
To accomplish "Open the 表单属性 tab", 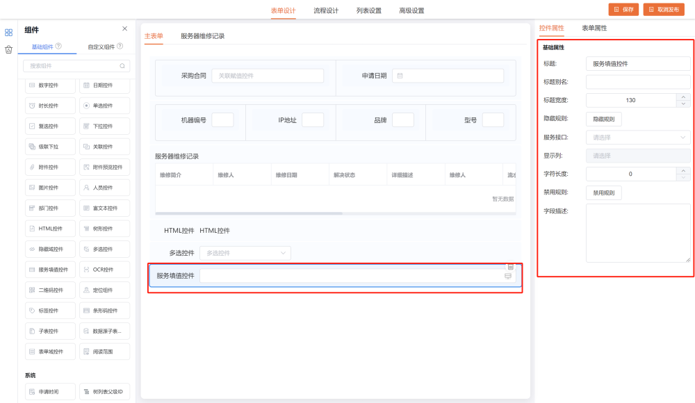I will point(594,28).
